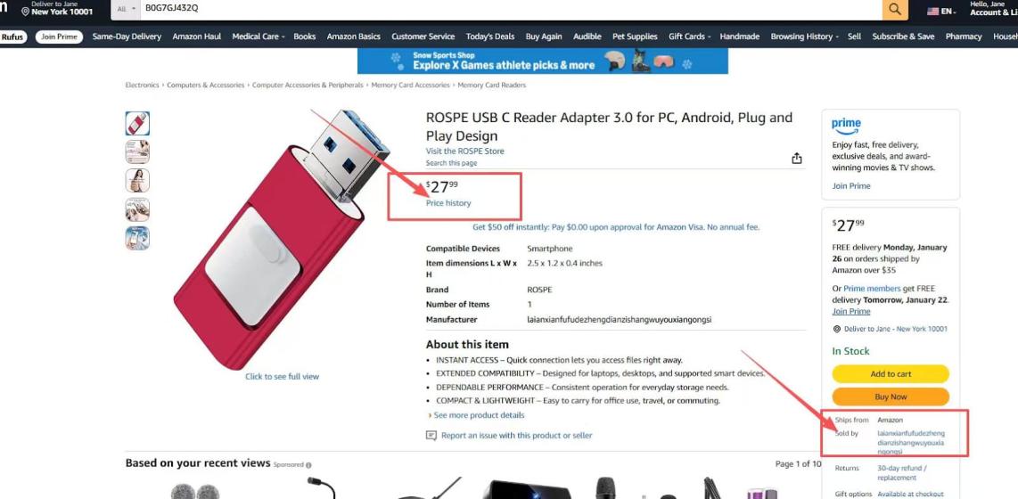Screen dimensions: 1018x499
Task: Expand the Medical Care menu
Action: (x=259, y=37)
